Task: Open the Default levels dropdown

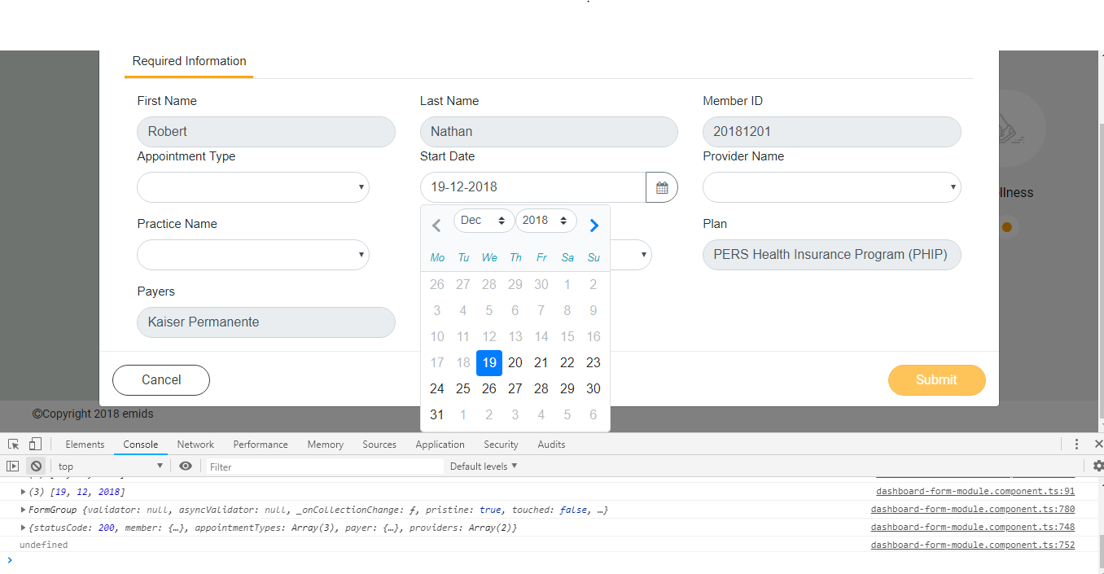Action: [x=482, y=465]
